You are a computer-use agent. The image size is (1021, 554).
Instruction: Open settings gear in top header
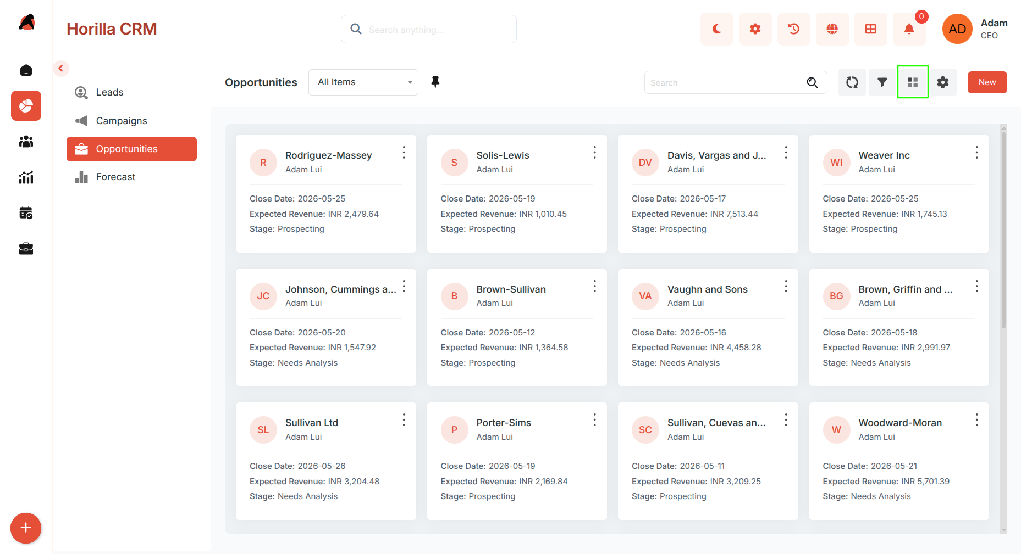(x=755, y=29)
